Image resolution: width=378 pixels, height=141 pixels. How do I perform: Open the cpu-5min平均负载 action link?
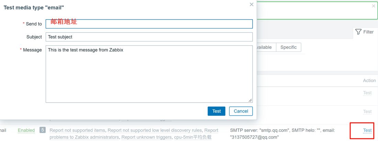(193, 137)
